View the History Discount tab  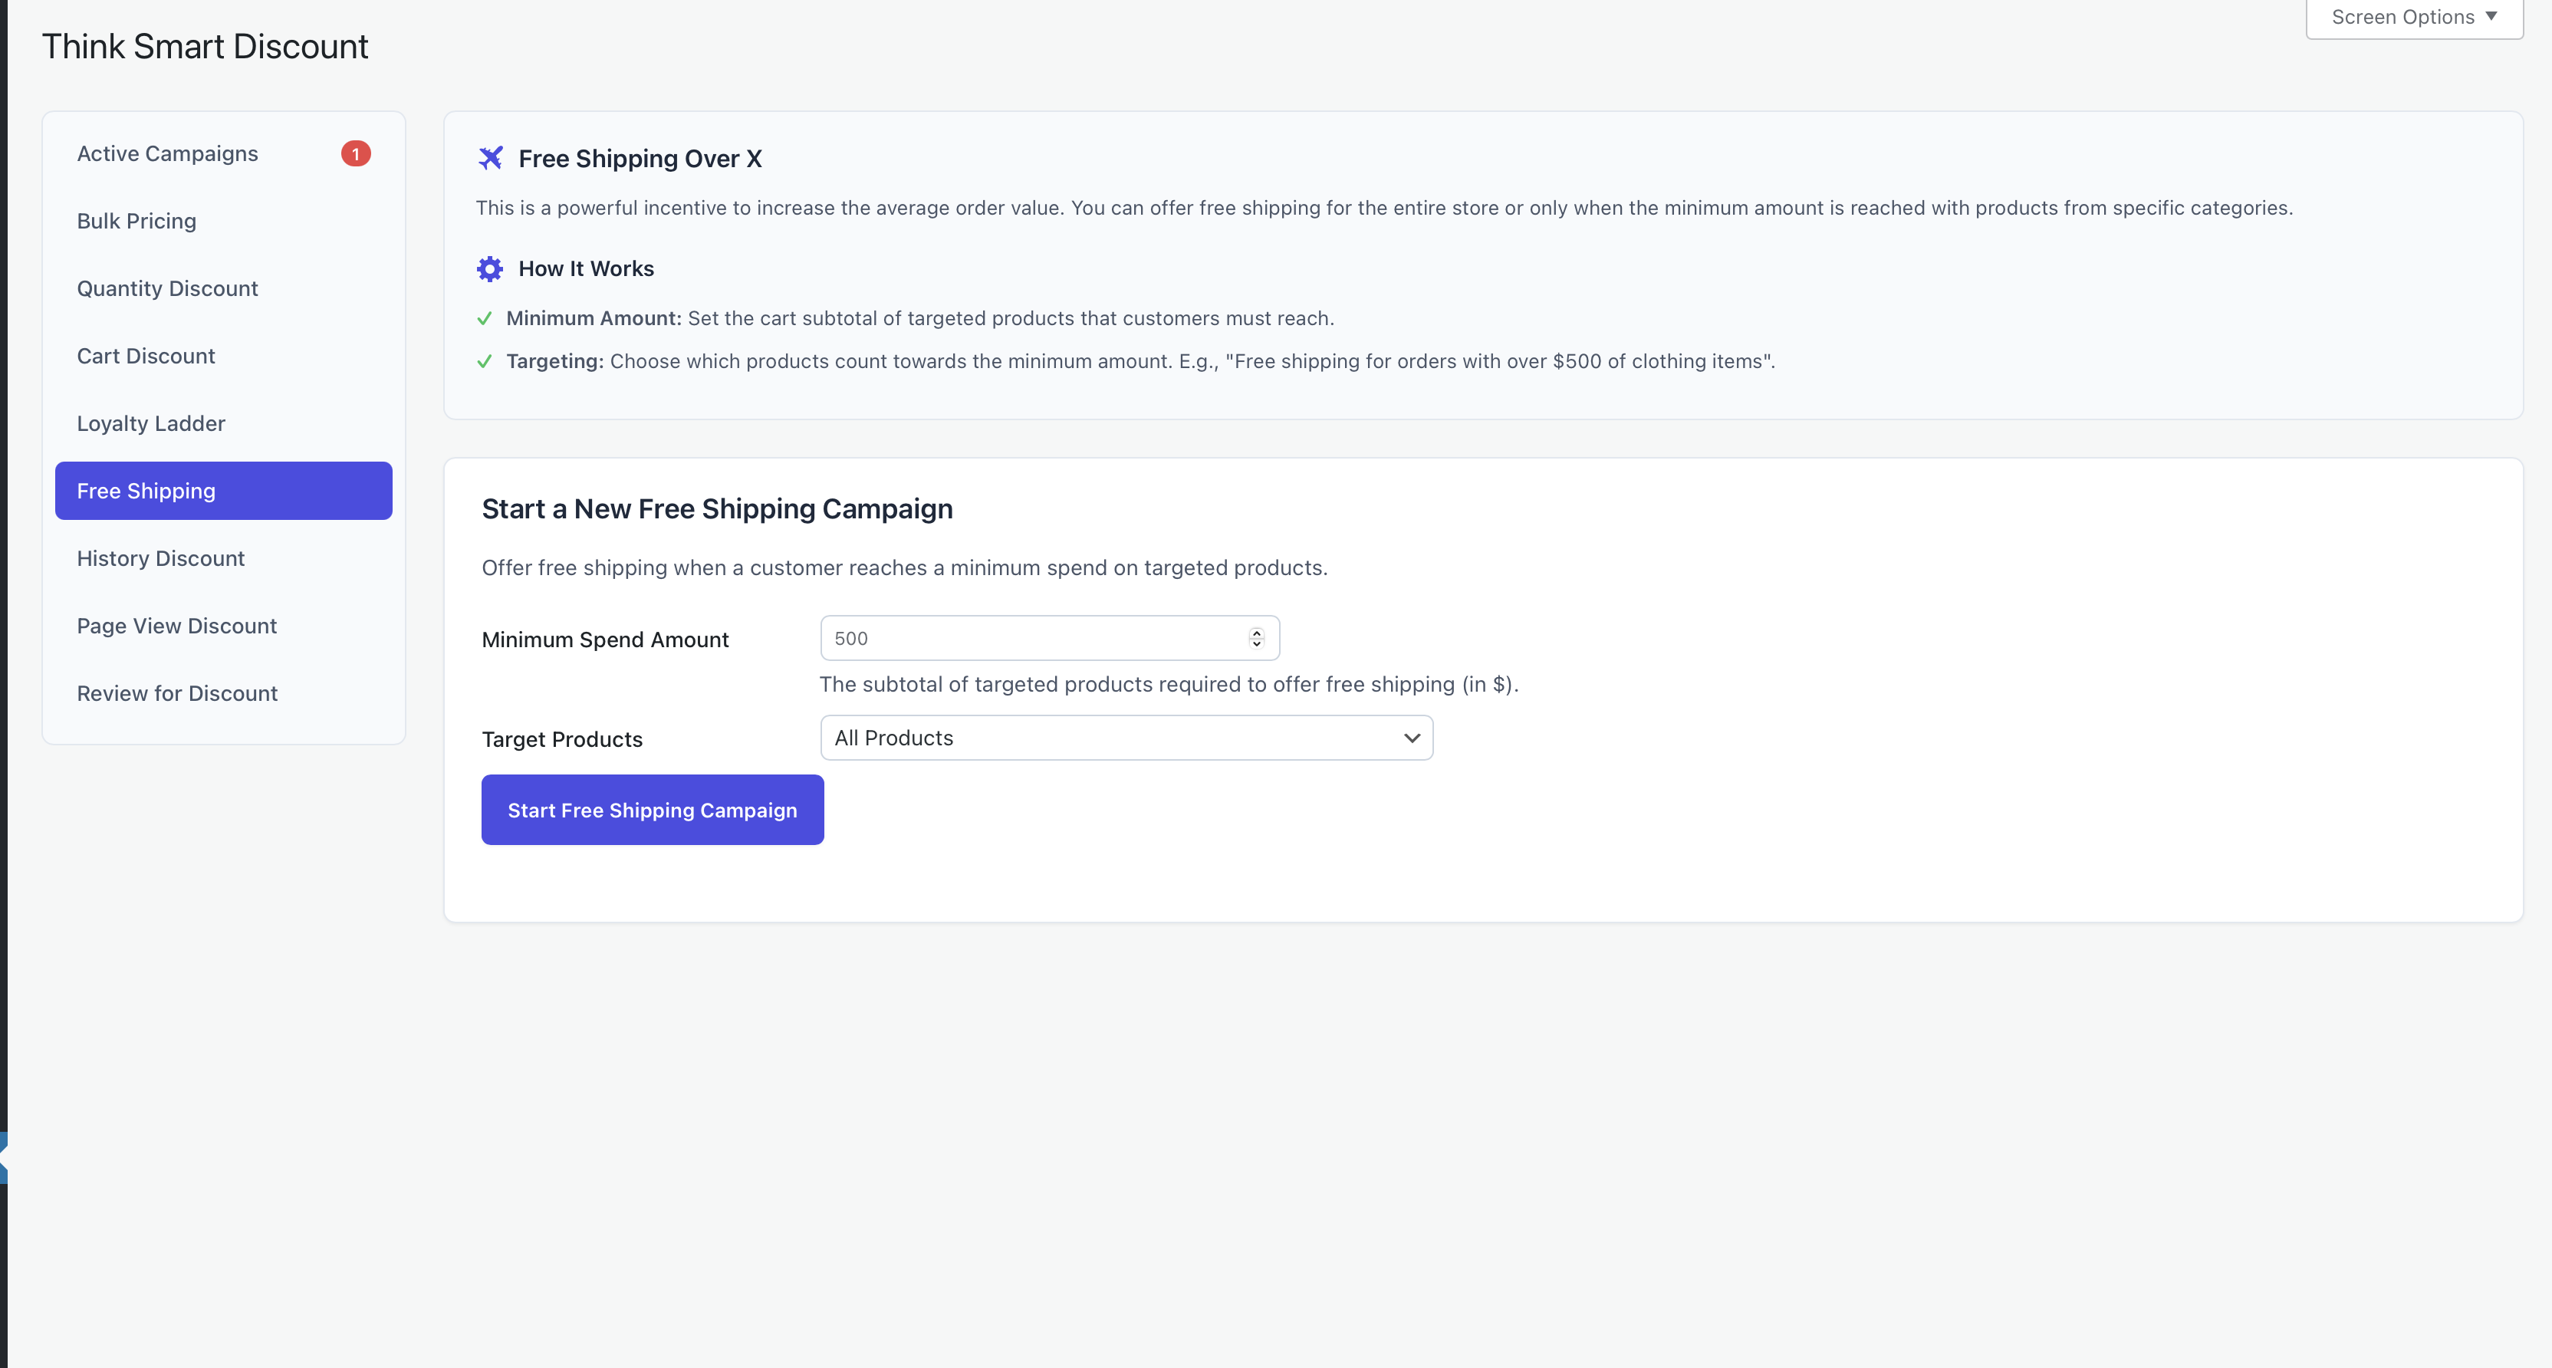click(160, 559)
